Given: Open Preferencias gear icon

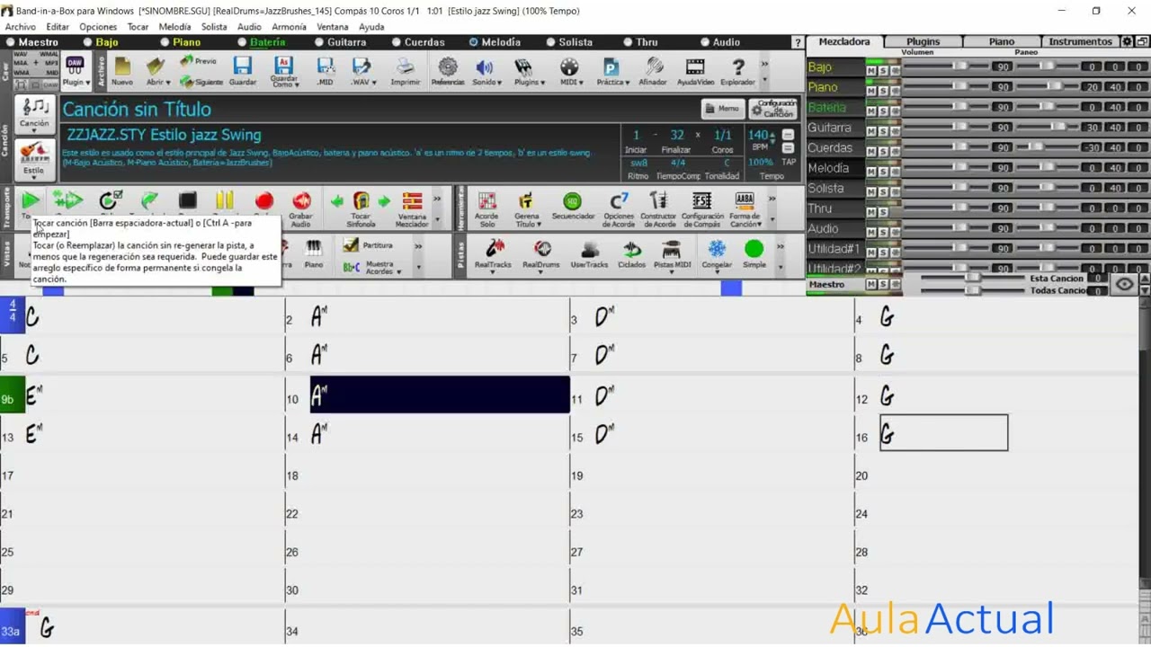Looking at the screenshot, I should pyautogui.click(x=448, y=71).
